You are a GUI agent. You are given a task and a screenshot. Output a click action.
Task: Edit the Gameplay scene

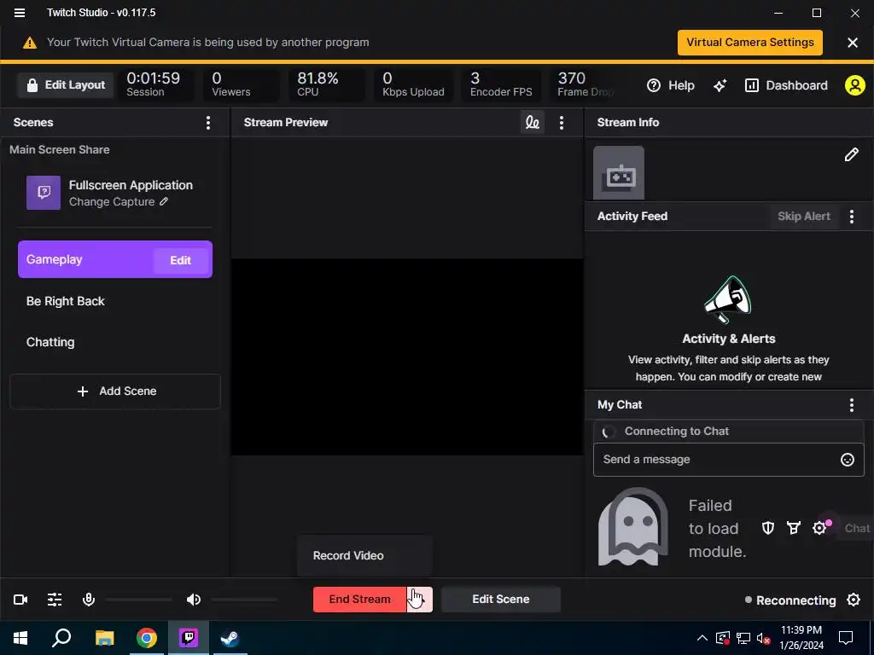tap(181, 260)
